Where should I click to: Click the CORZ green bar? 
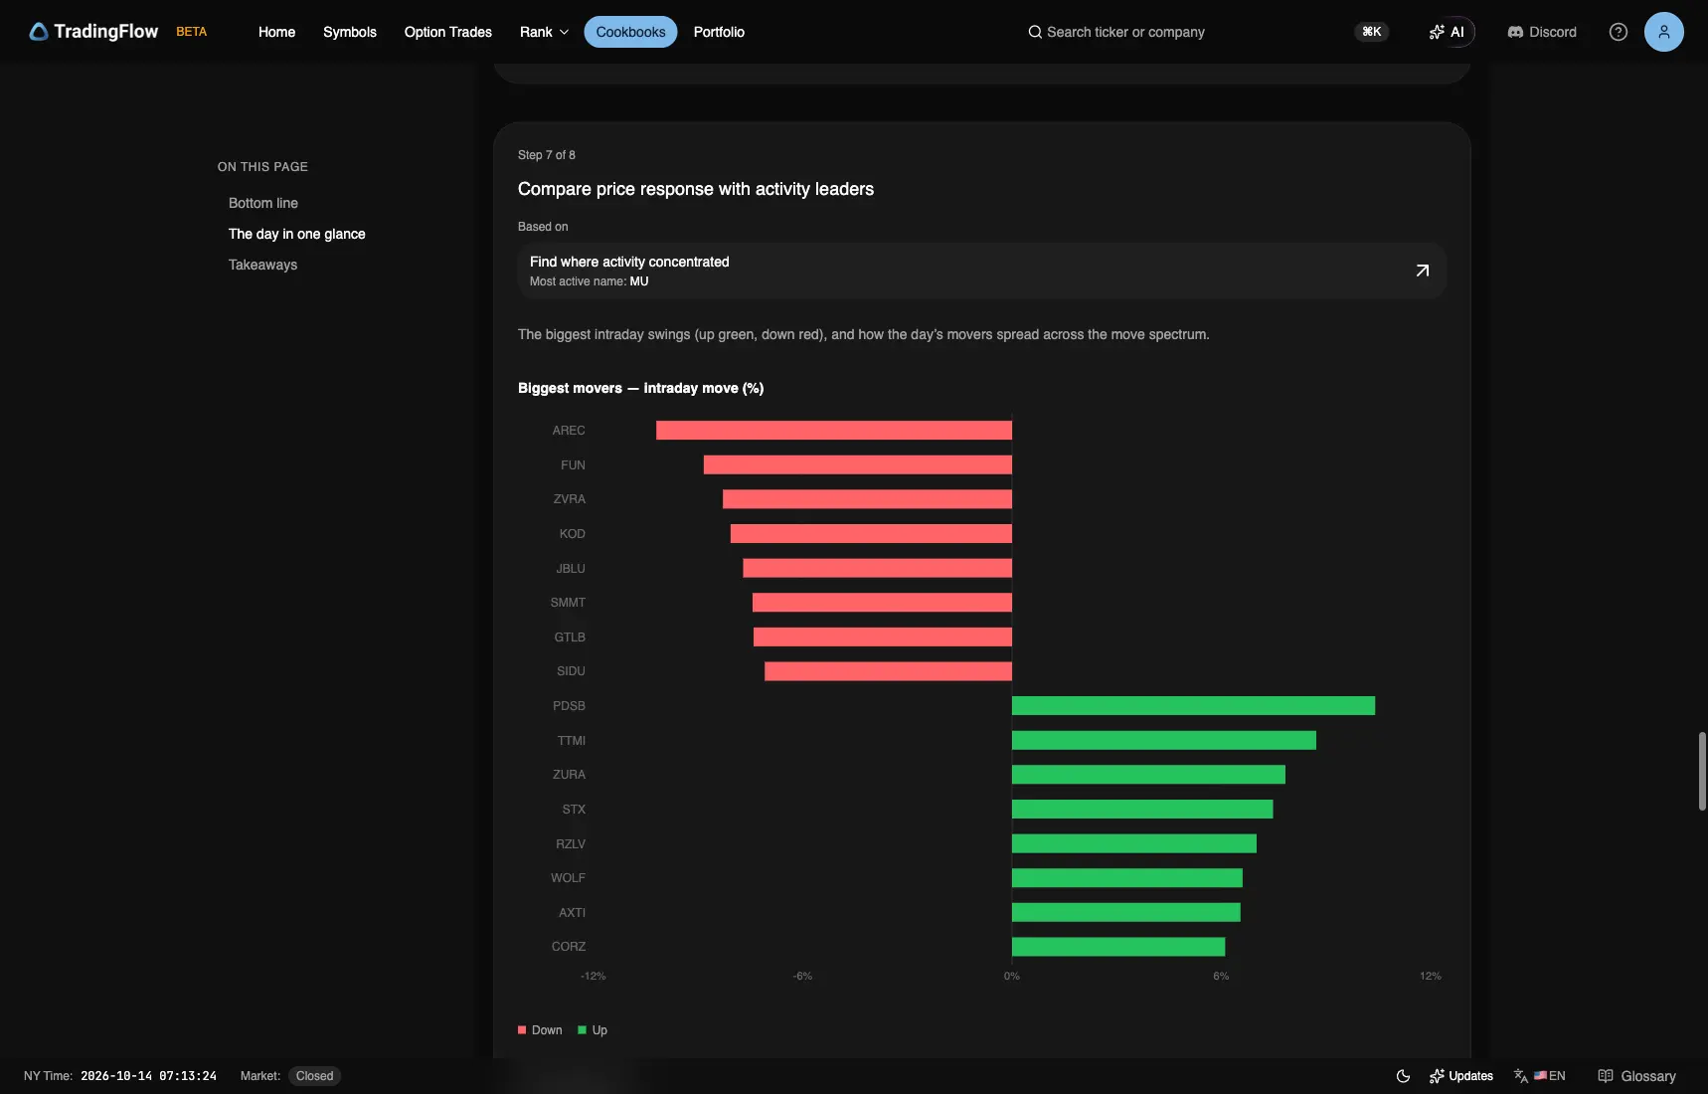click(x=1118, y=947)
